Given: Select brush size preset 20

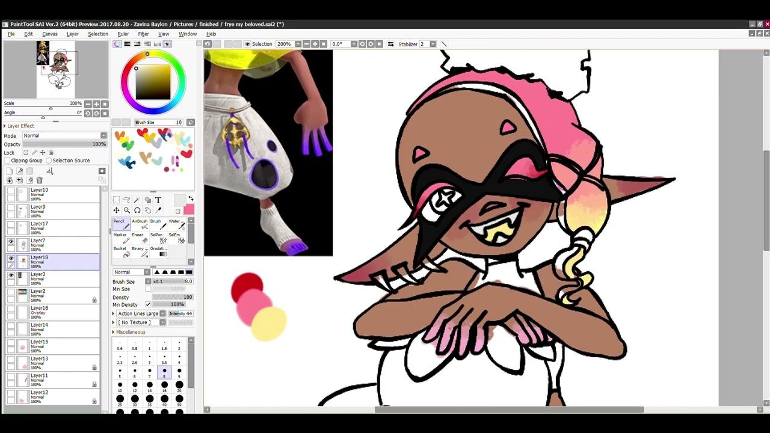Looking at the screenshot, I should click(x=179, y=387).
